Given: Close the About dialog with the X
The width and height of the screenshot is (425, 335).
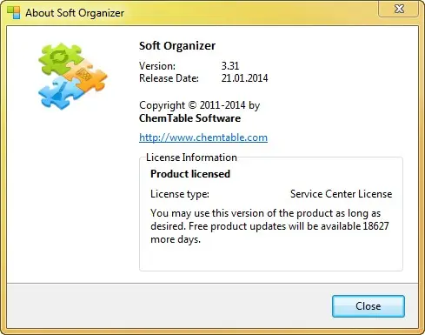Looking at the screenshot, I should pyautogui.click(x=399, y=9).
